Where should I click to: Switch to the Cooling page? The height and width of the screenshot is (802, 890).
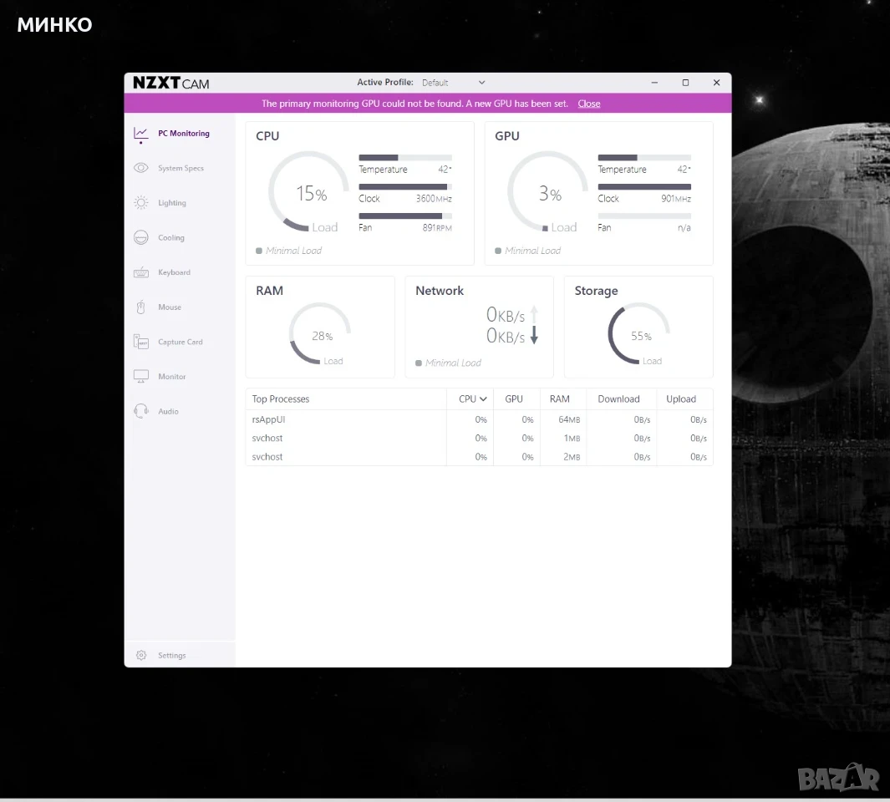(170, 237)
